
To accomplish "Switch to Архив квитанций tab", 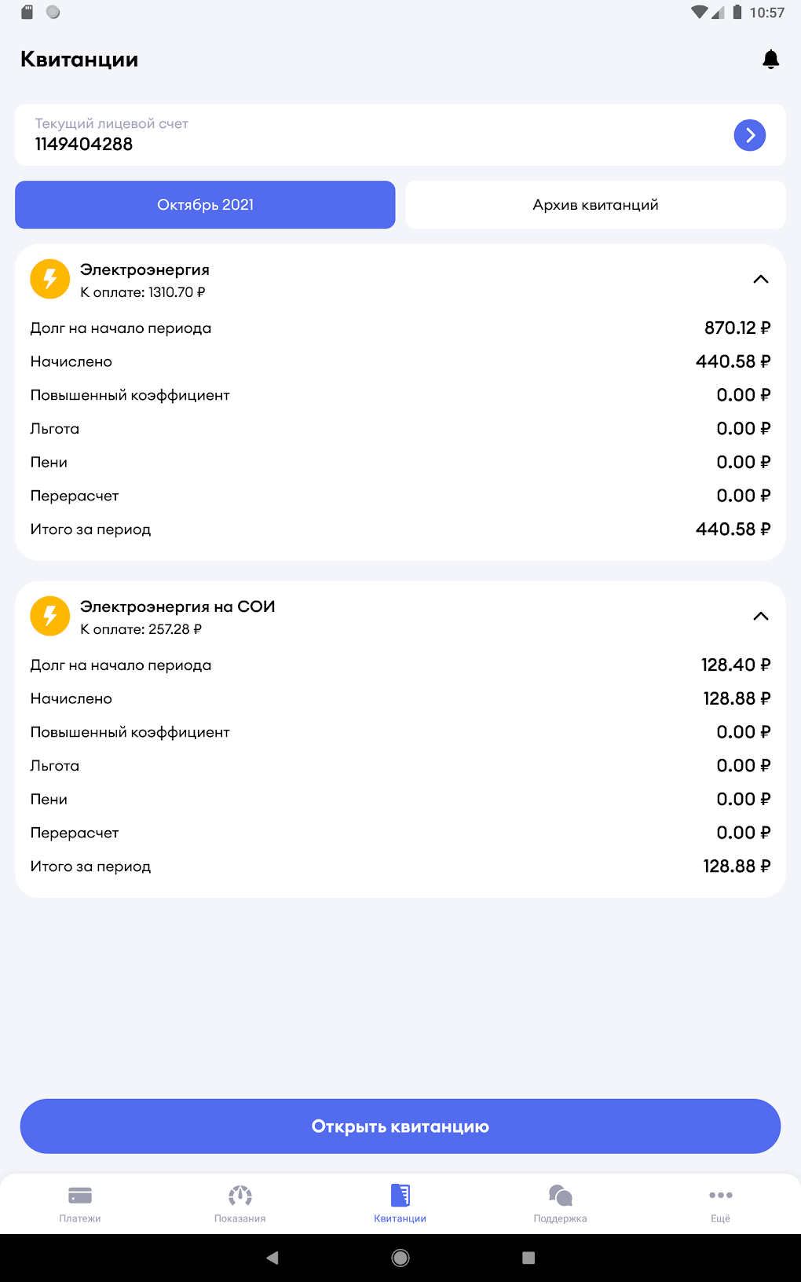I will [595, 205].
